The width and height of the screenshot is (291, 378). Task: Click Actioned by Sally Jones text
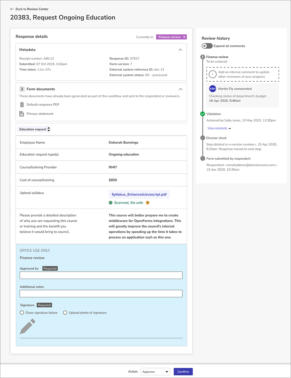click(241, 120)
